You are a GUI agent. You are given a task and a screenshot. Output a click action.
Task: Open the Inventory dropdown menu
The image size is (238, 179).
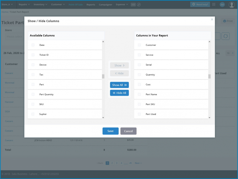coord(40,5)
